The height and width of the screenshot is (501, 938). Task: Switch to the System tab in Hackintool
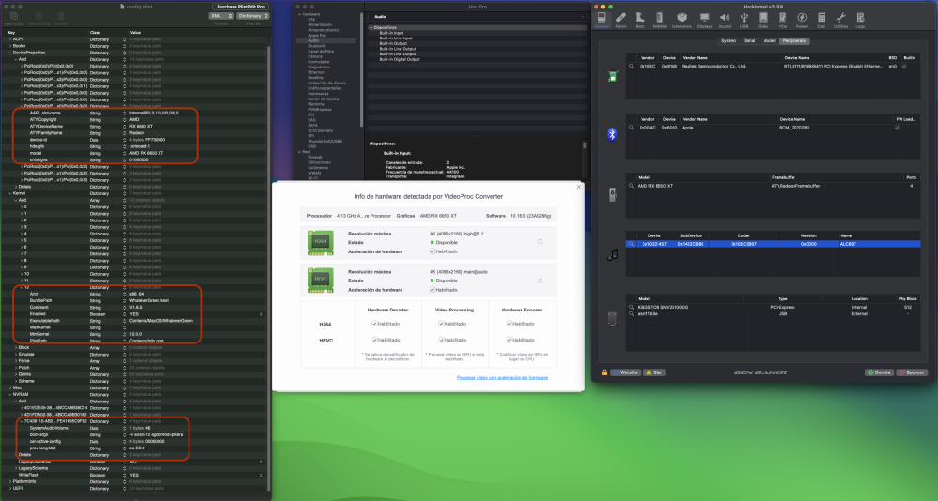pyautogui.click(x=728, y=40)
